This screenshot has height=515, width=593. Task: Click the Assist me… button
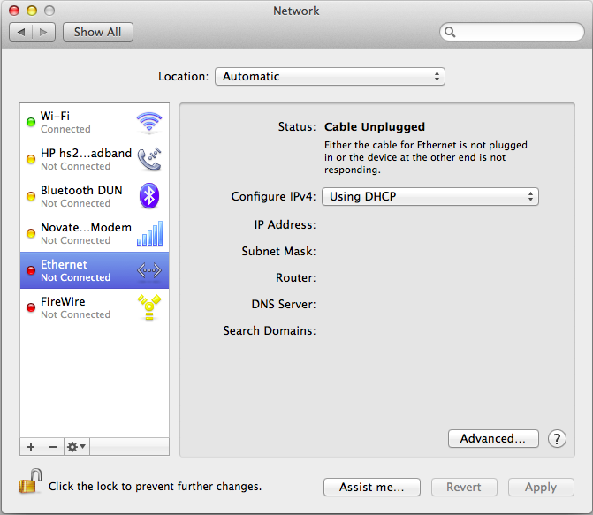[x=372, y=487]
